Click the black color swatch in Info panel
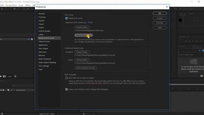204x115 pixels. (180, 20)
